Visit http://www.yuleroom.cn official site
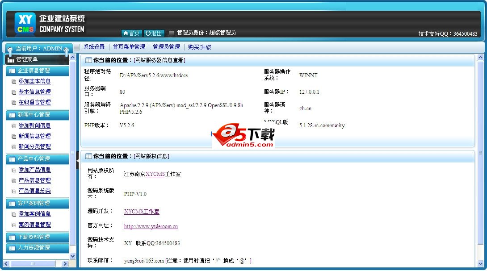Screen dimensions: 487x271 151,226
